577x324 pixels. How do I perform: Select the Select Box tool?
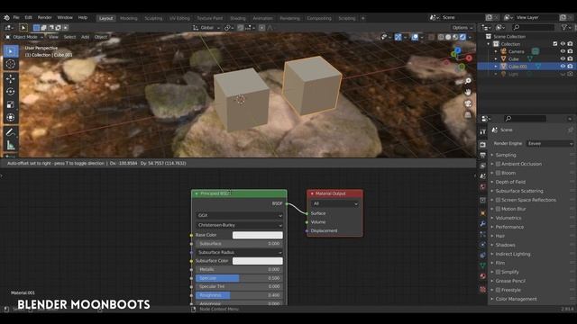tap(11, 51)
